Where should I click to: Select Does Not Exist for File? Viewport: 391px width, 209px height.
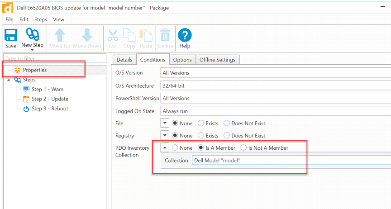[226, 123]
